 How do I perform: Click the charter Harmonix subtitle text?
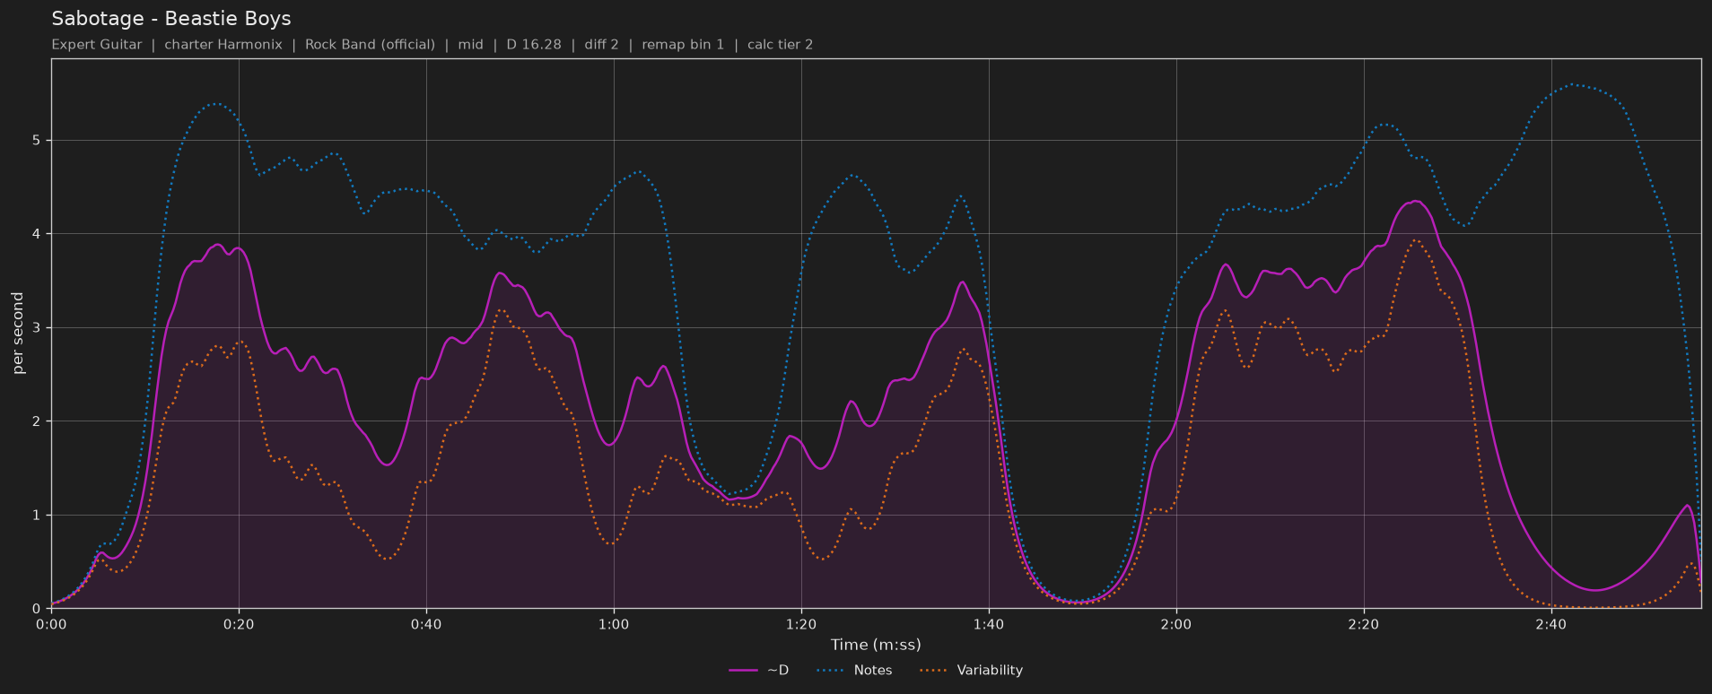pos(223,45)
